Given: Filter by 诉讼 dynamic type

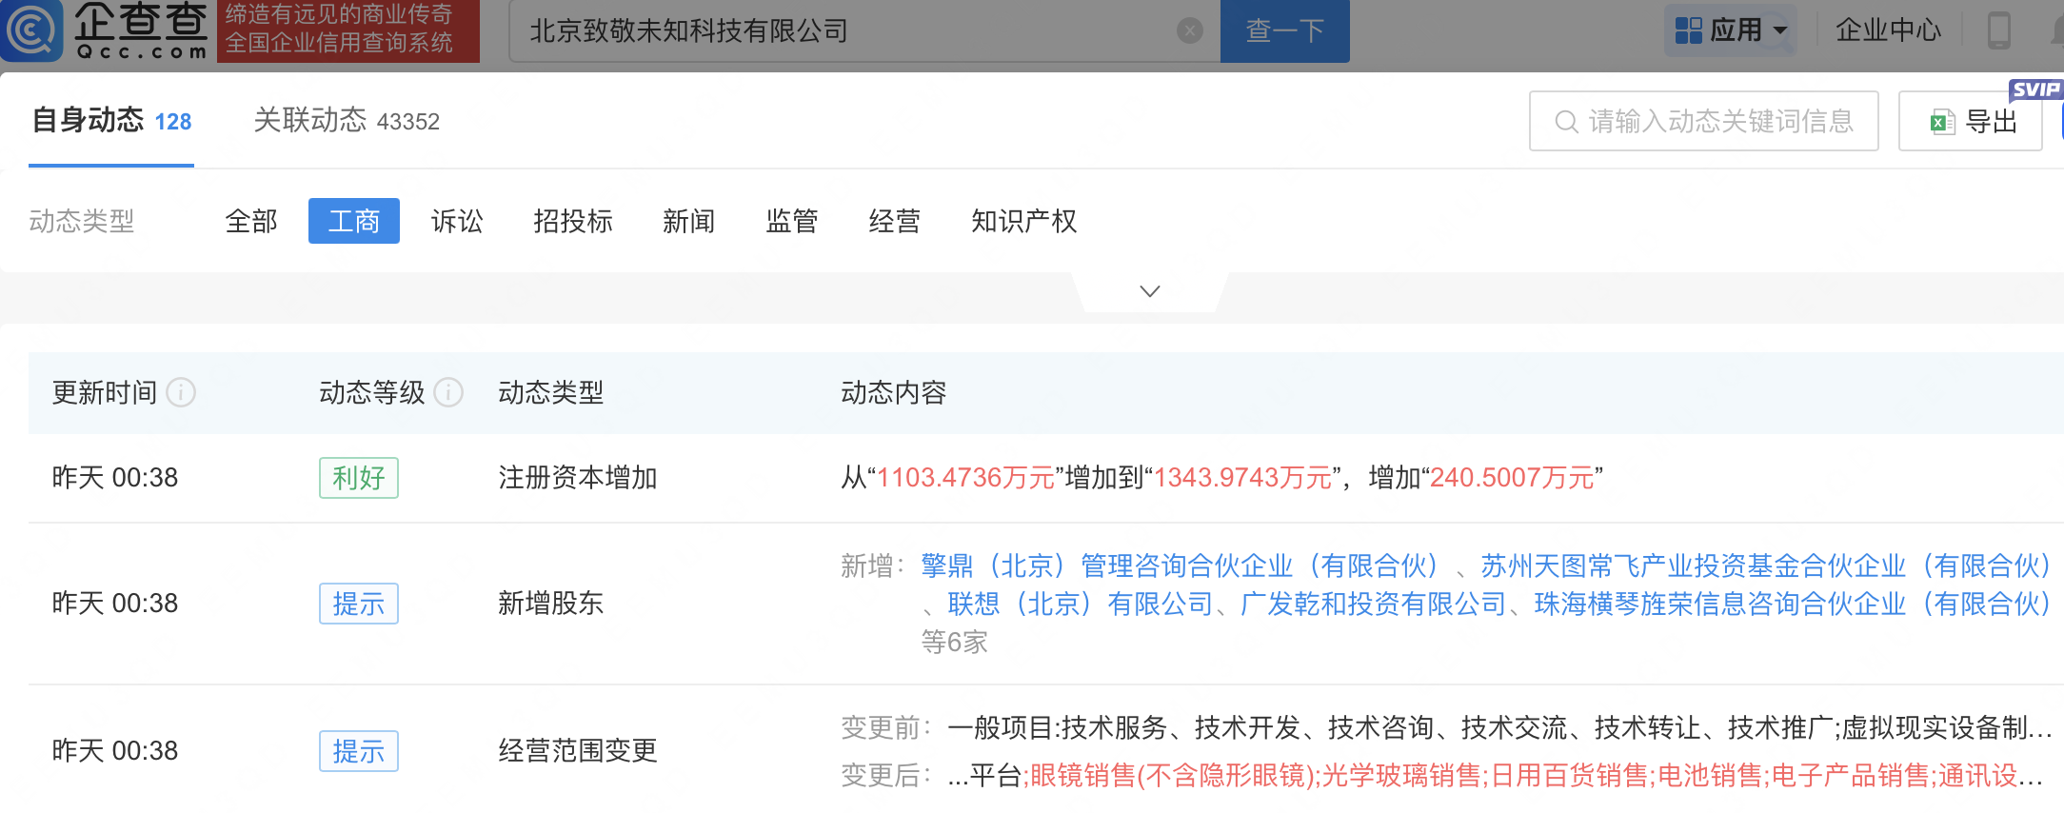Looking at the screenshot, I should 457,221.
